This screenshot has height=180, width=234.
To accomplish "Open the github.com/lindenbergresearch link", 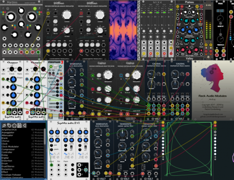I will 213,117.
